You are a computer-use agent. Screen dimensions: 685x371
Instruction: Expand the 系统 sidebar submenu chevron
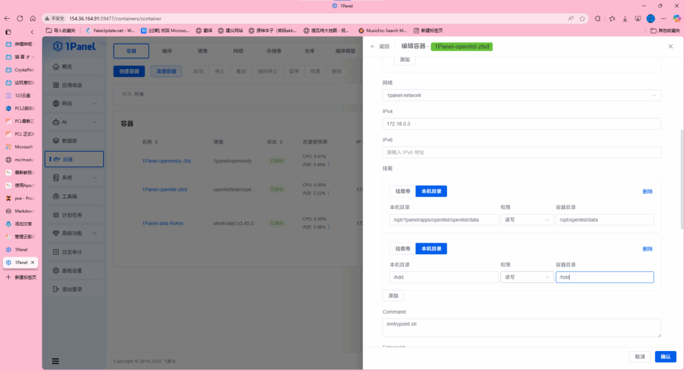click(x=94, y=178)
